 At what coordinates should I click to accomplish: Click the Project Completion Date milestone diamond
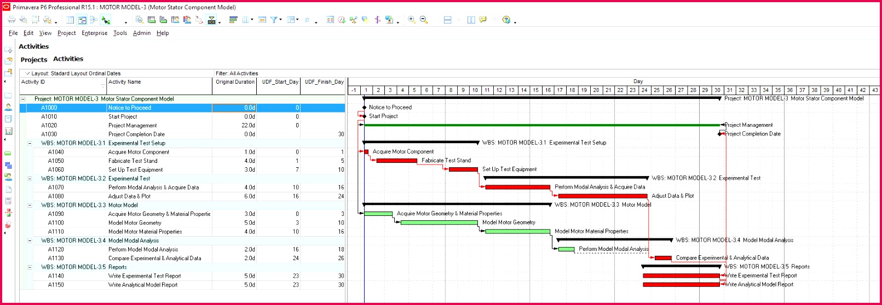(720, 134)
